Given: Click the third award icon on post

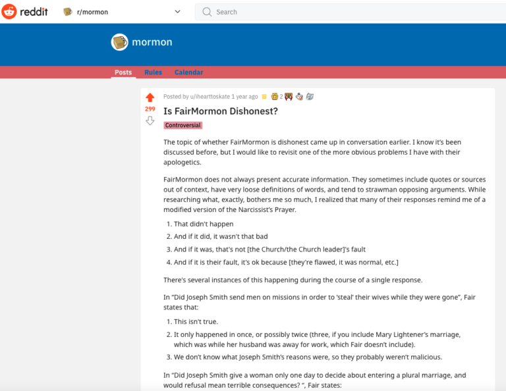Looking at the screenshot, I should click(x=299, y=97).
